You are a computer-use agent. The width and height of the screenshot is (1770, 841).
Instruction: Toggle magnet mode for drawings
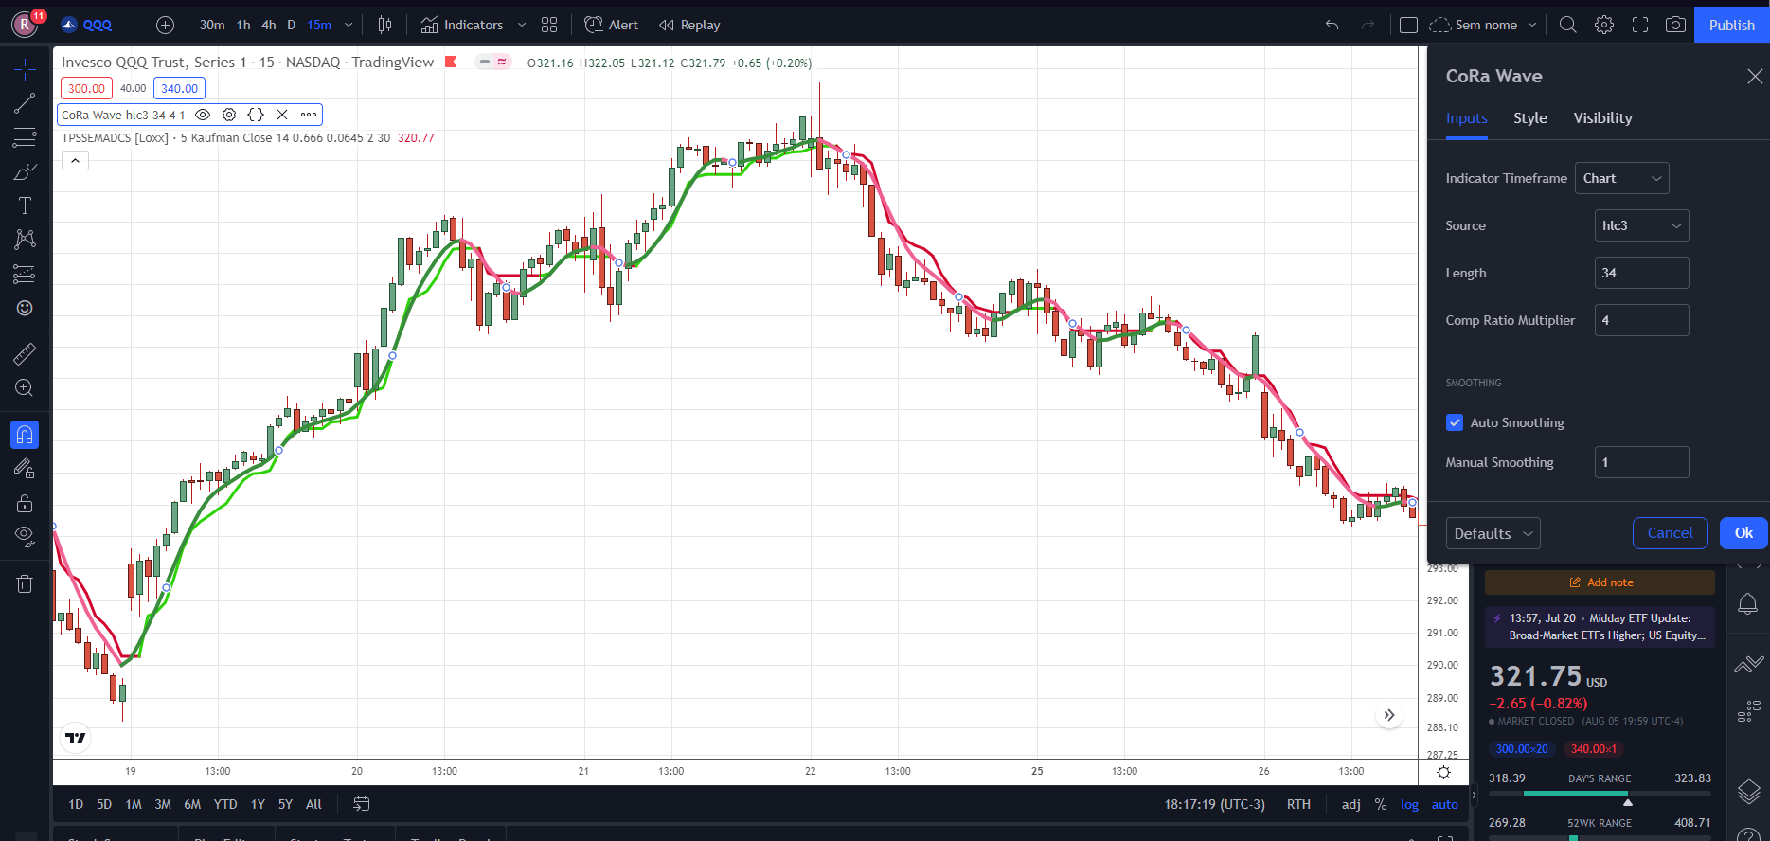25,435
